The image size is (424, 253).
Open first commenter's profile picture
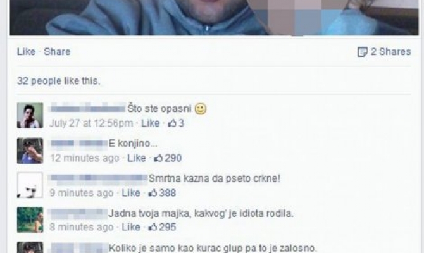30,115
